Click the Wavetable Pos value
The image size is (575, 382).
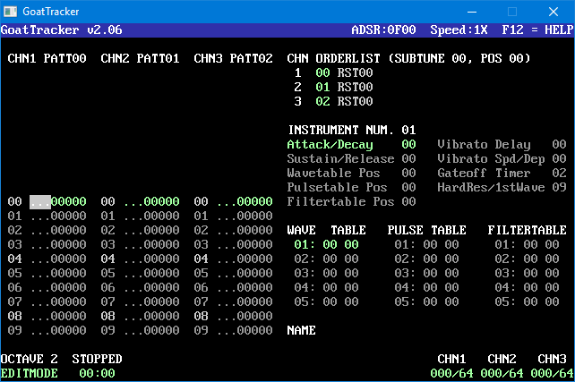point(408,173)
